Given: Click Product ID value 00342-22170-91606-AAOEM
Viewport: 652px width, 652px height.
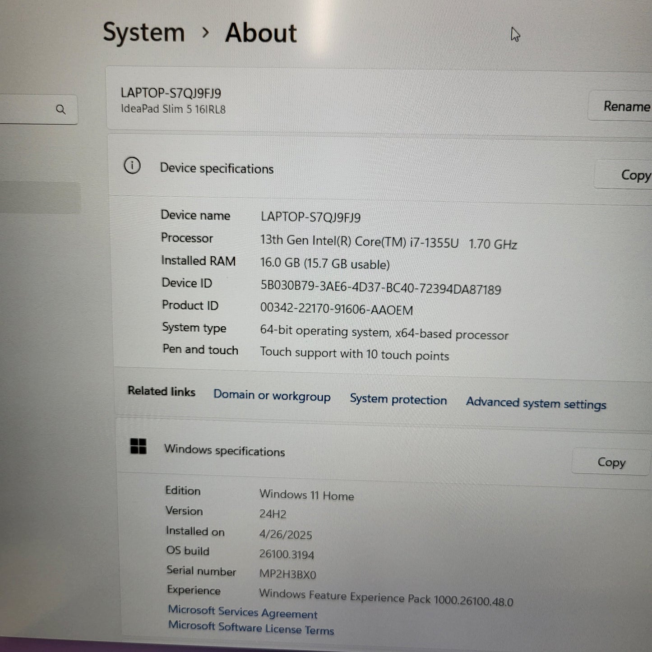Looking at the screenshot, I should tap(337, 309).
